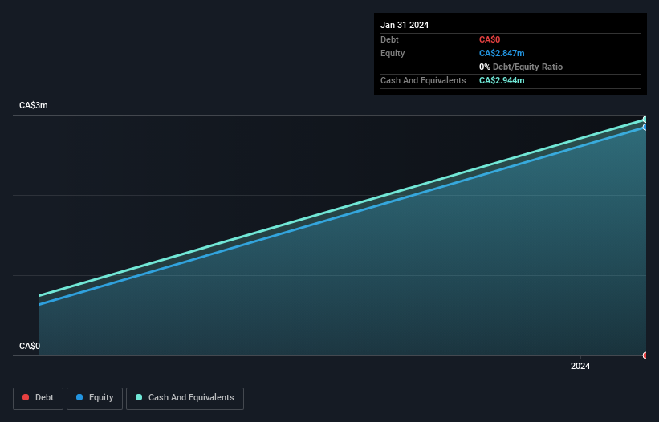Click the CA$0 y-axis label at the bottom
The width and height of the screenshot is (659, 422).
[30, 346]
